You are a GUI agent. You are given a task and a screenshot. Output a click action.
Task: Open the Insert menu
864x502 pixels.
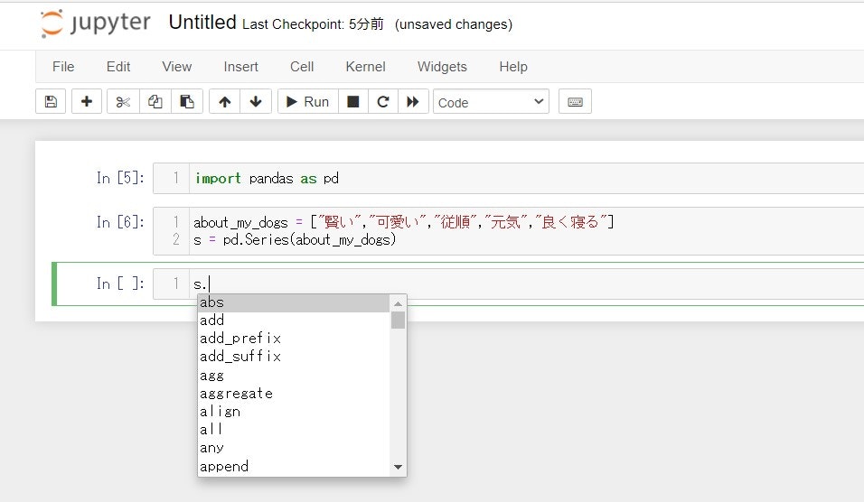pos(240,67)
